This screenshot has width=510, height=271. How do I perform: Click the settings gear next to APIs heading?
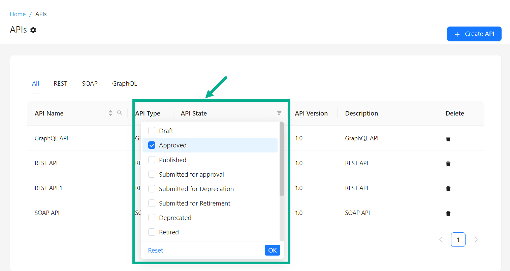(33, 30)
